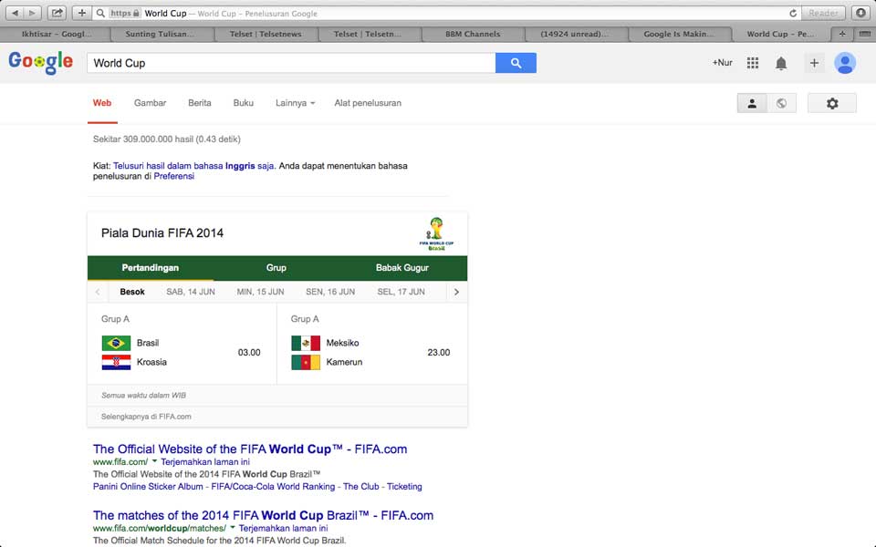Open the Babak Gugur tab

402,268
